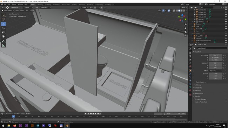228x128 pixels.
Task: Switch to the Modeling workspace tab
Action: [40, 5]
